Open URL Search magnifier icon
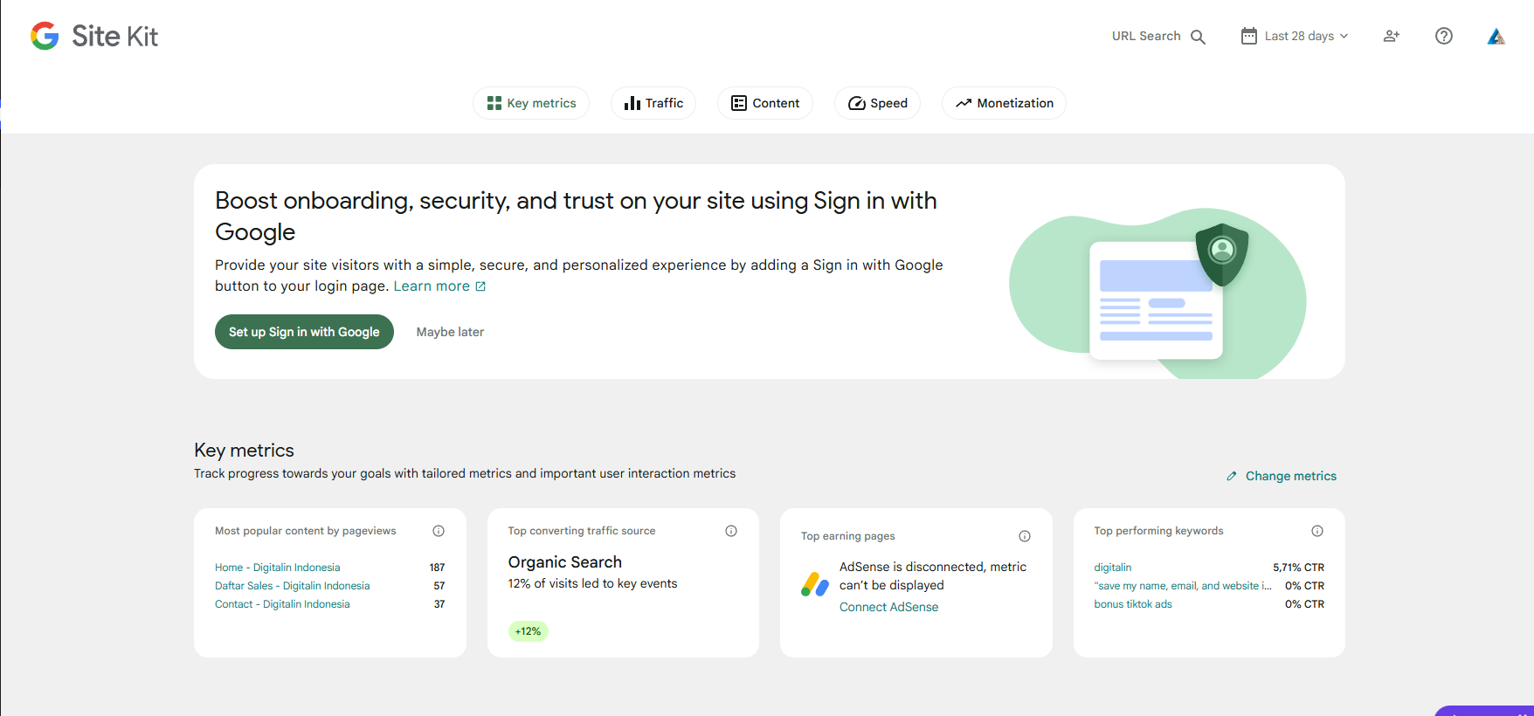Screen dimensions: 1534x716 click(1198, 37)
